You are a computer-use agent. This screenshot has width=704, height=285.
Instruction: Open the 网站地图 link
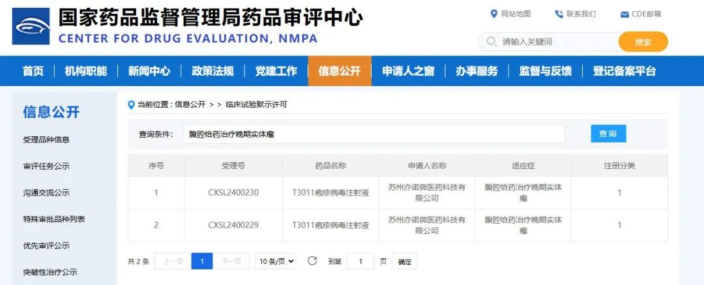(516, 14)
